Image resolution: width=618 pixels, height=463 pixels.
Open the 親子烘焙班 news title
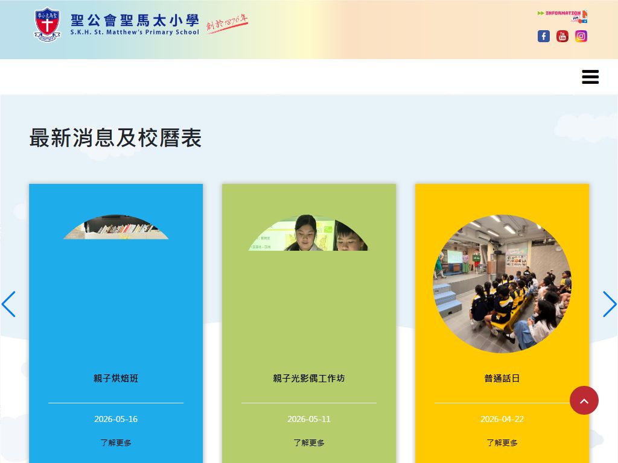point(116,379)
